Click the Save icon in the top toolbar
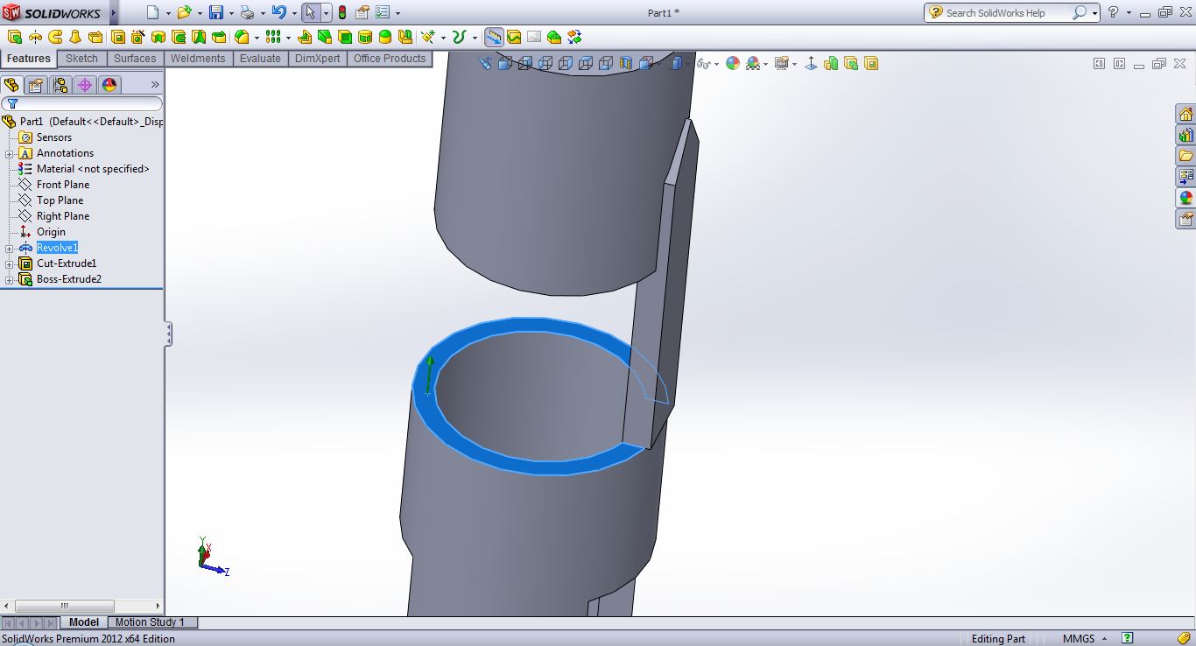 [x=215, y=12]
